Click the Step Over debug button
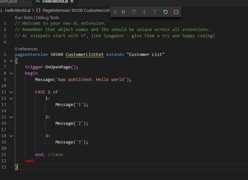The width and height of the screenshot is (248, 180). tap(134, 12)
